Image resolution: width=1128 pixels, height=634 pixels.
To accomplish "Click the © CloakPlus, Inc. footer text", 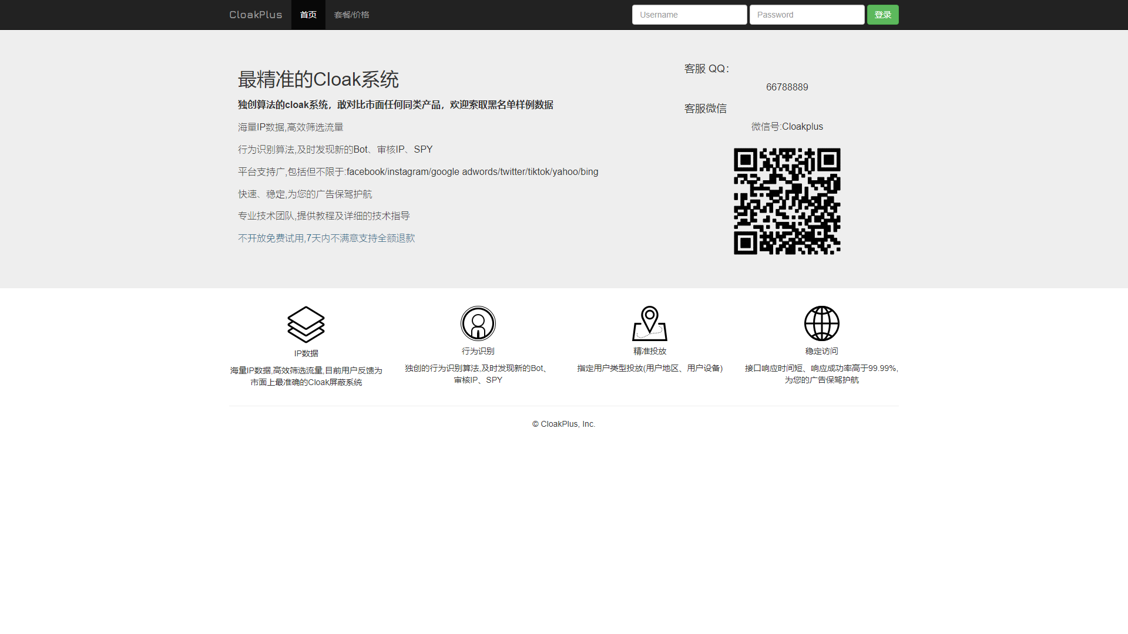I will tap(563, 423).
